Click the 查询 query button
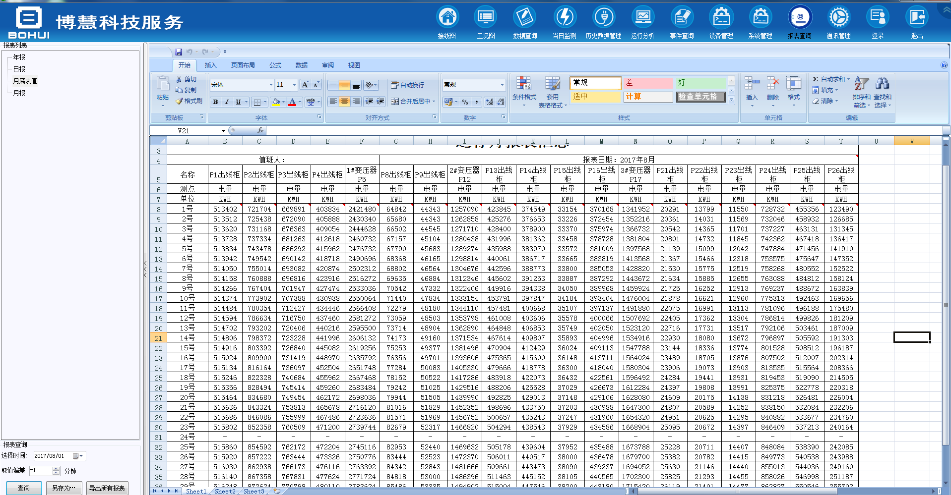This screenshot has height=495, width=951. 23,488
